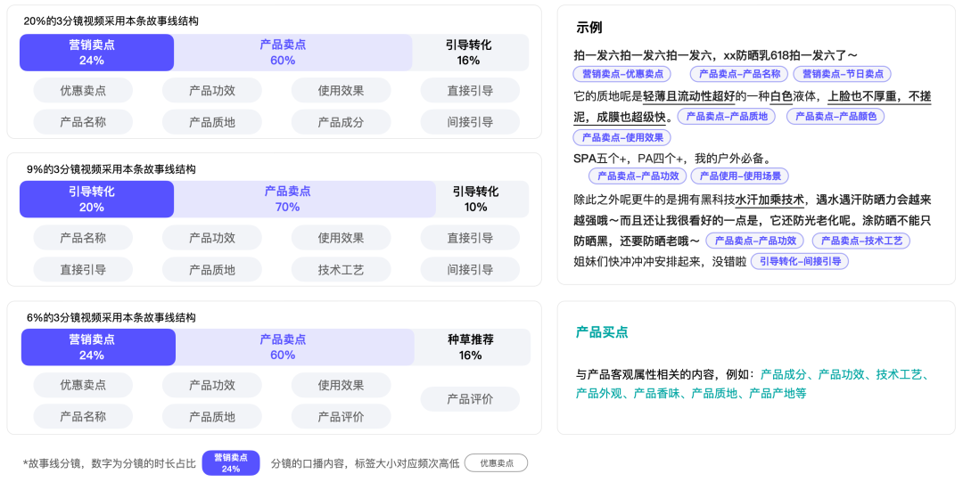This screenshot has height=482, width=963.
Task: Click the green 产品买点 heading
Action: [602, 332]
